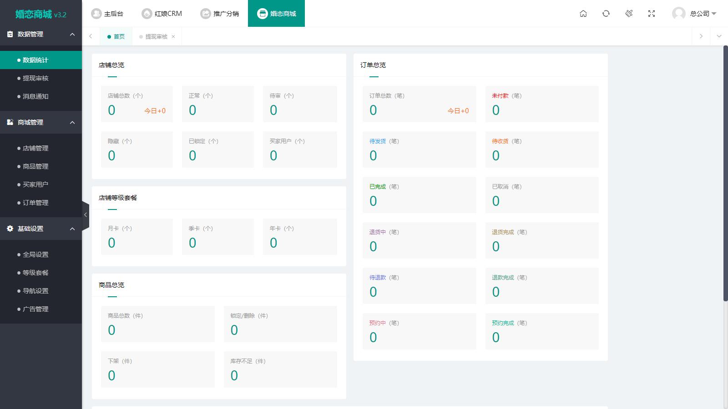This screenshot has width=728, height=409.
Task: Open 订单管理 in the sidebar
Action: point(35,203)
